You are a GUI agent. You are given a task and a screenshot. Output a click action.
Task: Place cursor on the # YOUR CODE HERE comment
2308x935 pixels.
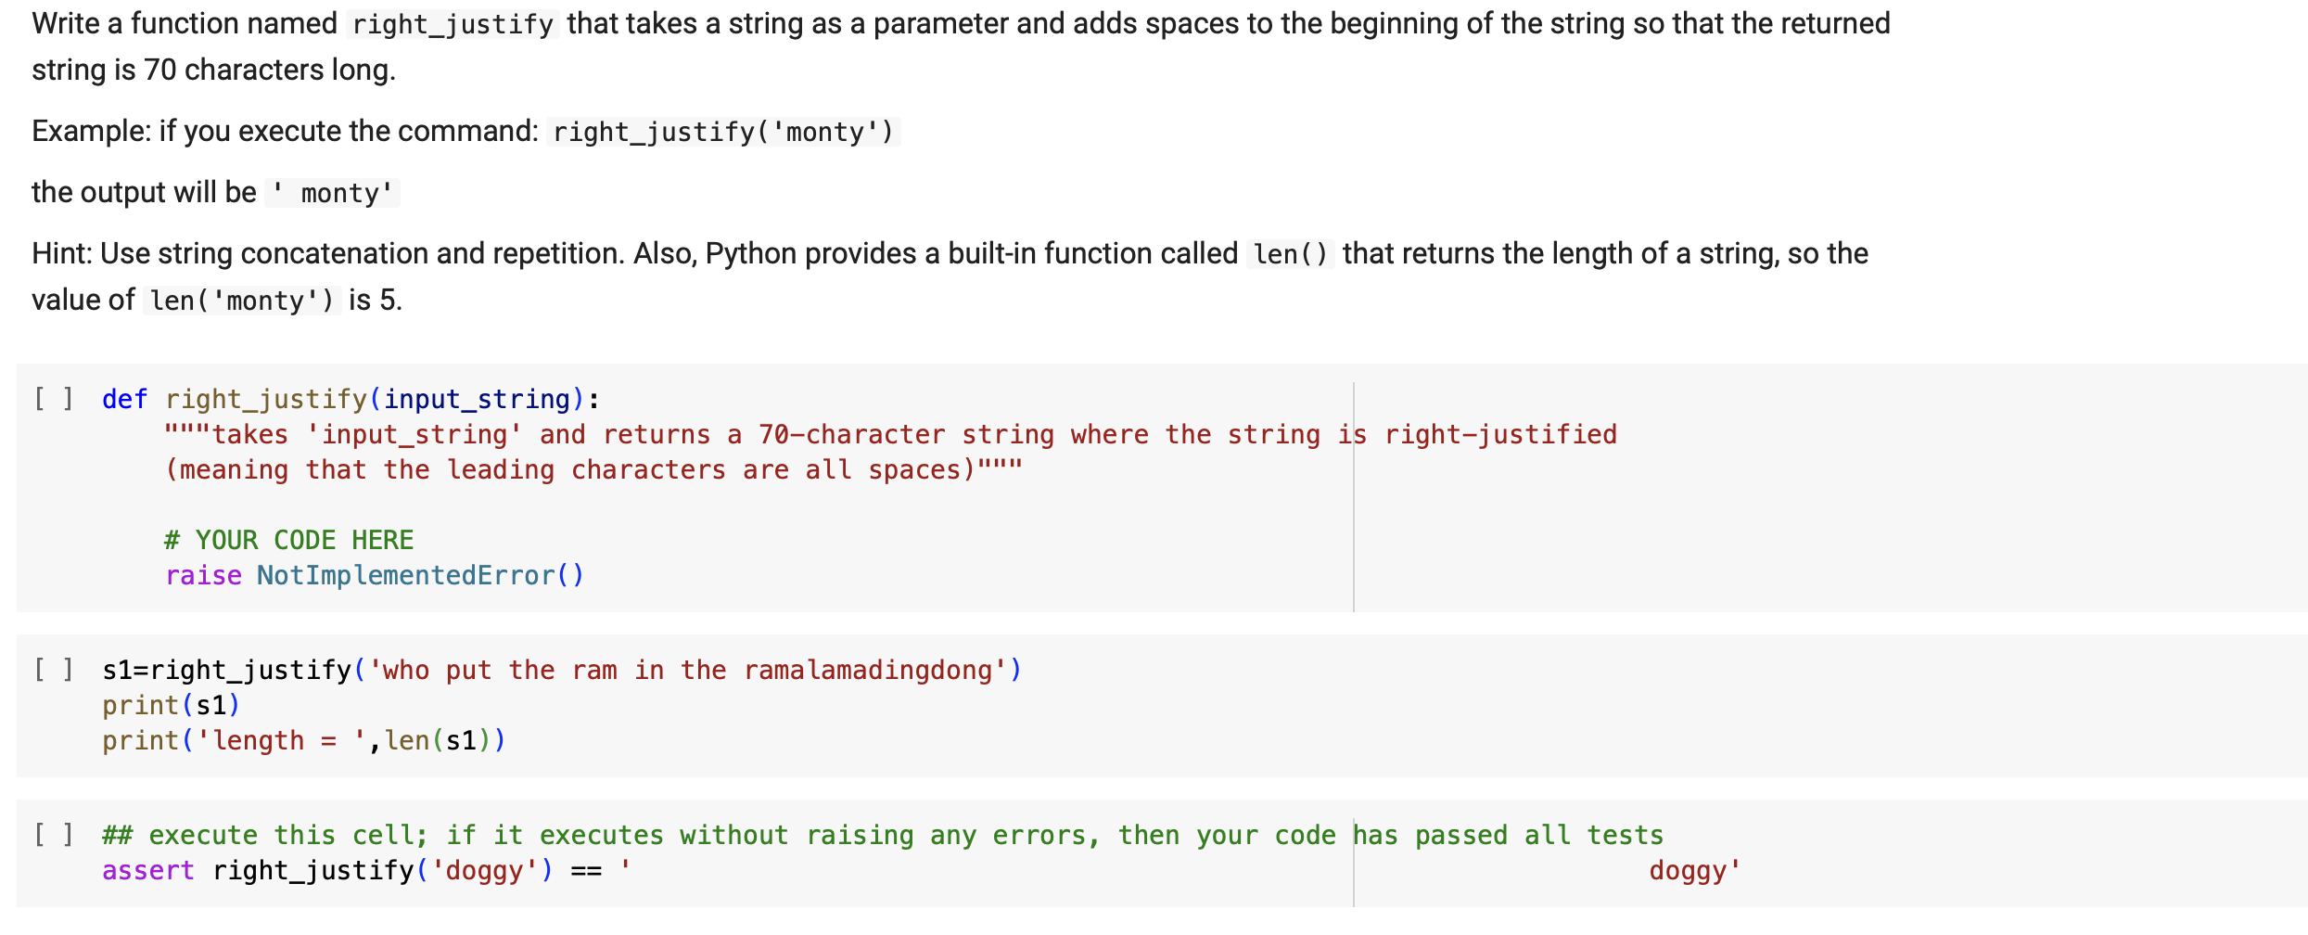288,539
